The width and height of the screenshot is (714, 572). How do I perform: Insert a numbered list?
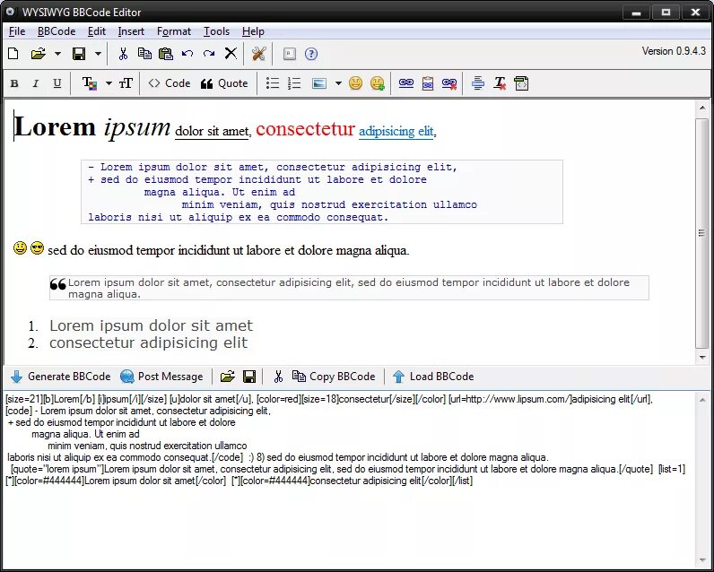point(294,83)
